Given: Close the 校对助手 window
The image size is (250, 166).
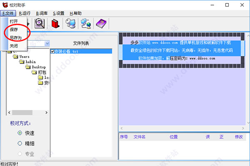Looking at the screenshot, I should pyautogui.click(x=242, y=5).
